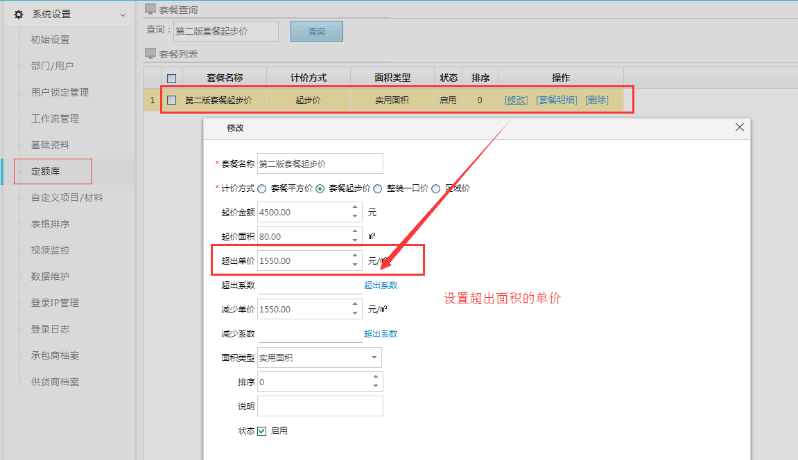Increase 超出单价 with up spinner arrow
The width and height of the screenshot is (798, 460).
pyautogui.click(x=355, y=256)
